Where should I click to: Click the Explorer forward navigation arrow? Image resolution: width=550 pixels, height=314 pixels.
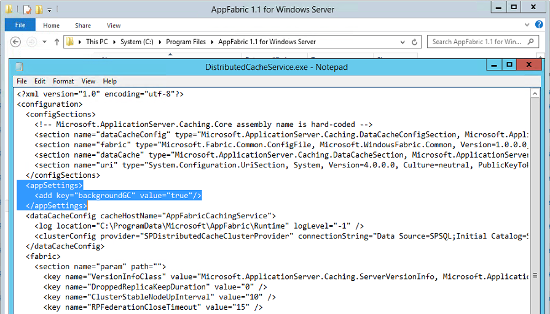coord(31,42)
